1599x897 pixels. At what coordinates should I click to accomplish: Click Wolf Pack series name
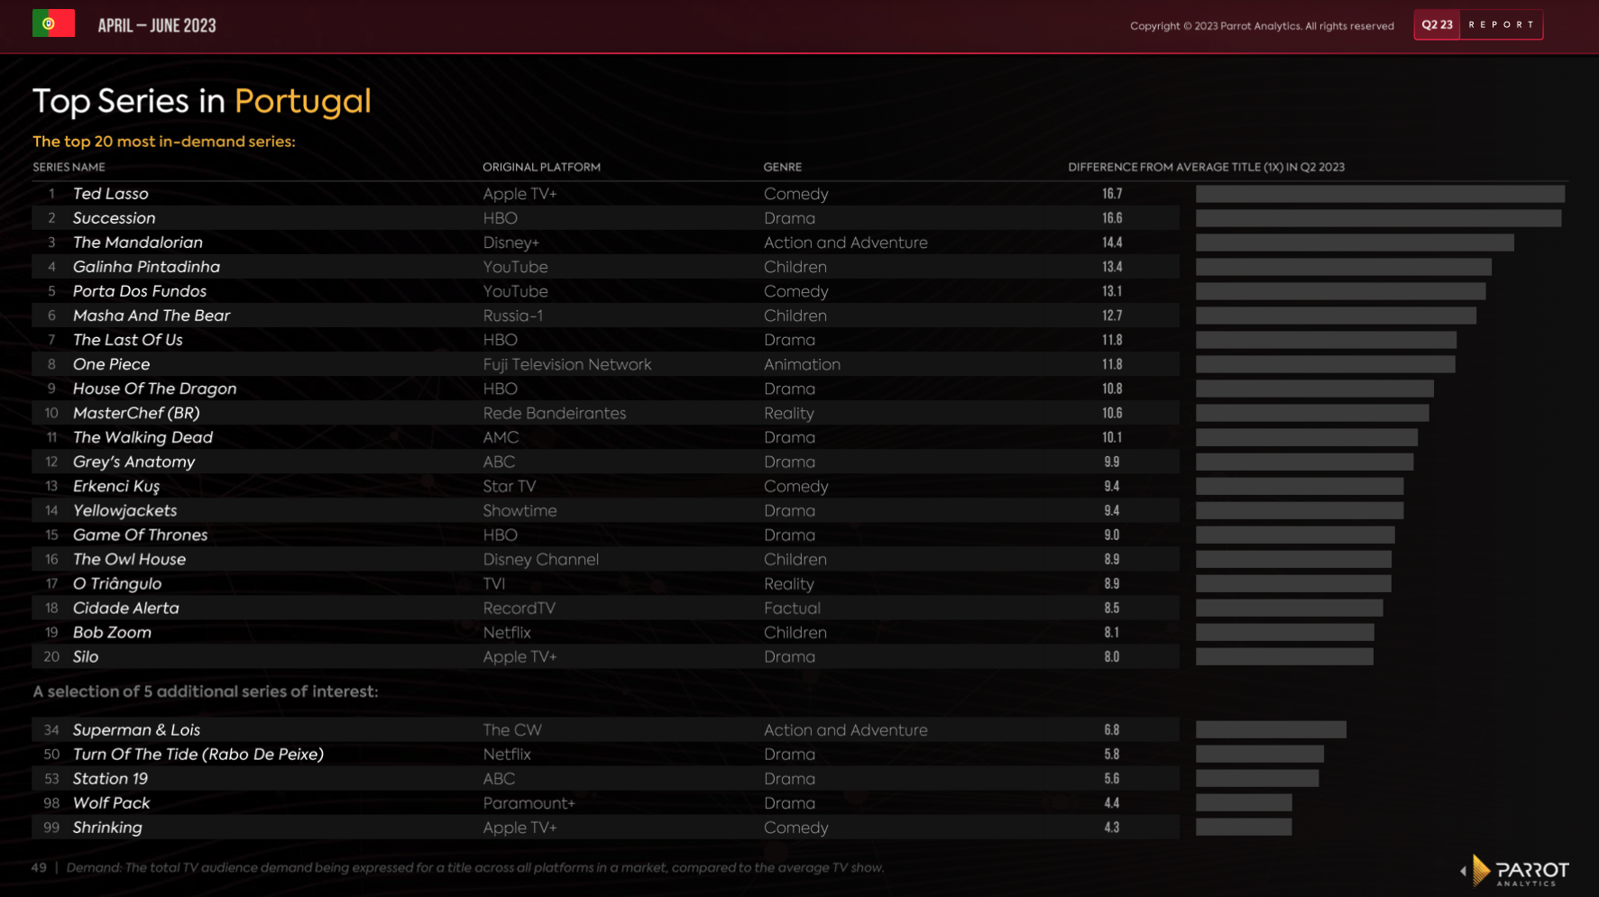[111, 802]
